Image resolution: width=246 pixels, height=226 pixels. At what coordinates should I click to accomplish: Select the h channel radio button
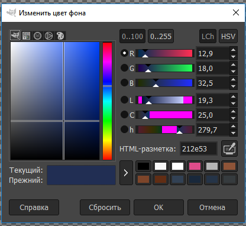coord(124,130)
